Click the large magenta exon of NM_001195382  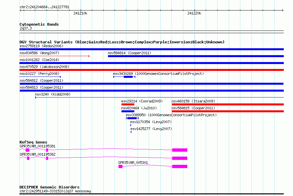[180, 158]
